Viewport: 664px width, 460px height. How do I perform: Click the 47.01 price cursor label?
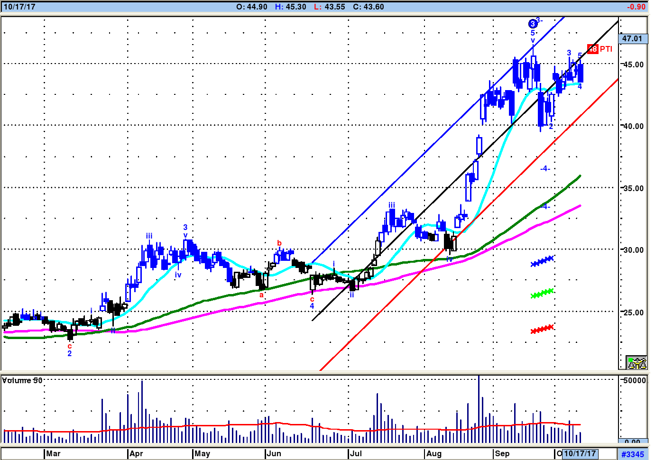click(632, 39)
